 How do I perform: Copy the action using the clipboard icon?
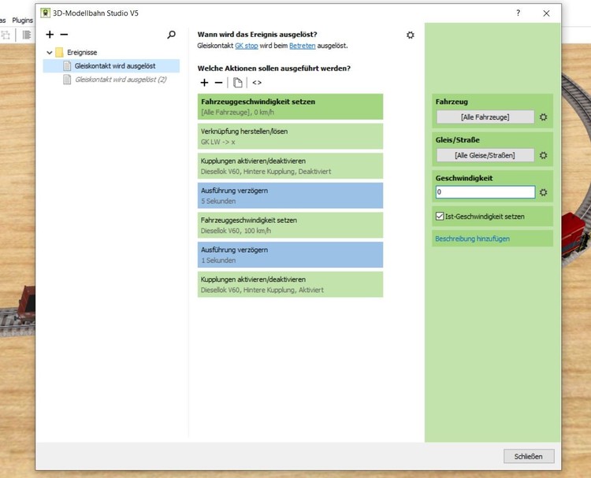(237, 83)
